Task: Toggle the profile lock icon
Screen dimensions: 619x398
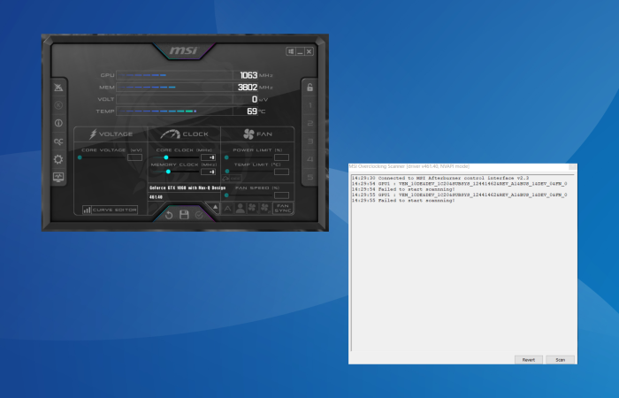Action: pos(309,88)
